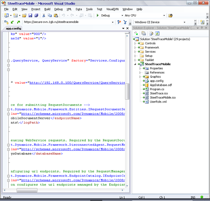Collapse the QueryService XML outline node

(x=8, y=61)
